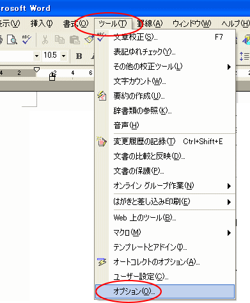Expand はがきと差し込み印刷(E) submenu
The image size is (250, 303).
tap(165, 202)
